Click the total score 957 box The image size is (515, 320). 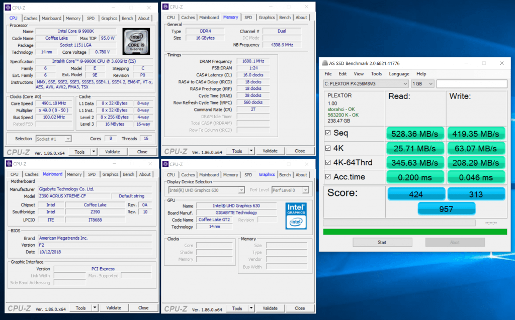pos(447,209)
